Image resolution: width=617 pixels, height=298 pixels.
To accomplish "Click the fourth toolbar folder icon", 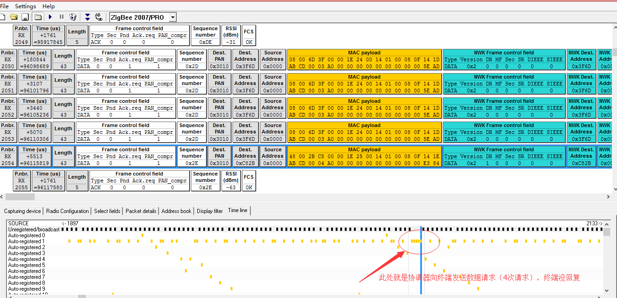I will [x=38, y=17].
